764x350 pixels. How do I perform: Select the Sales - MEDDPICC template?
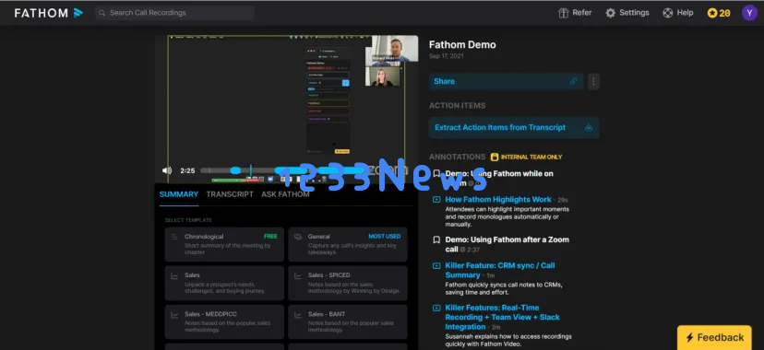pyautogui.click(x=224, y=321)
